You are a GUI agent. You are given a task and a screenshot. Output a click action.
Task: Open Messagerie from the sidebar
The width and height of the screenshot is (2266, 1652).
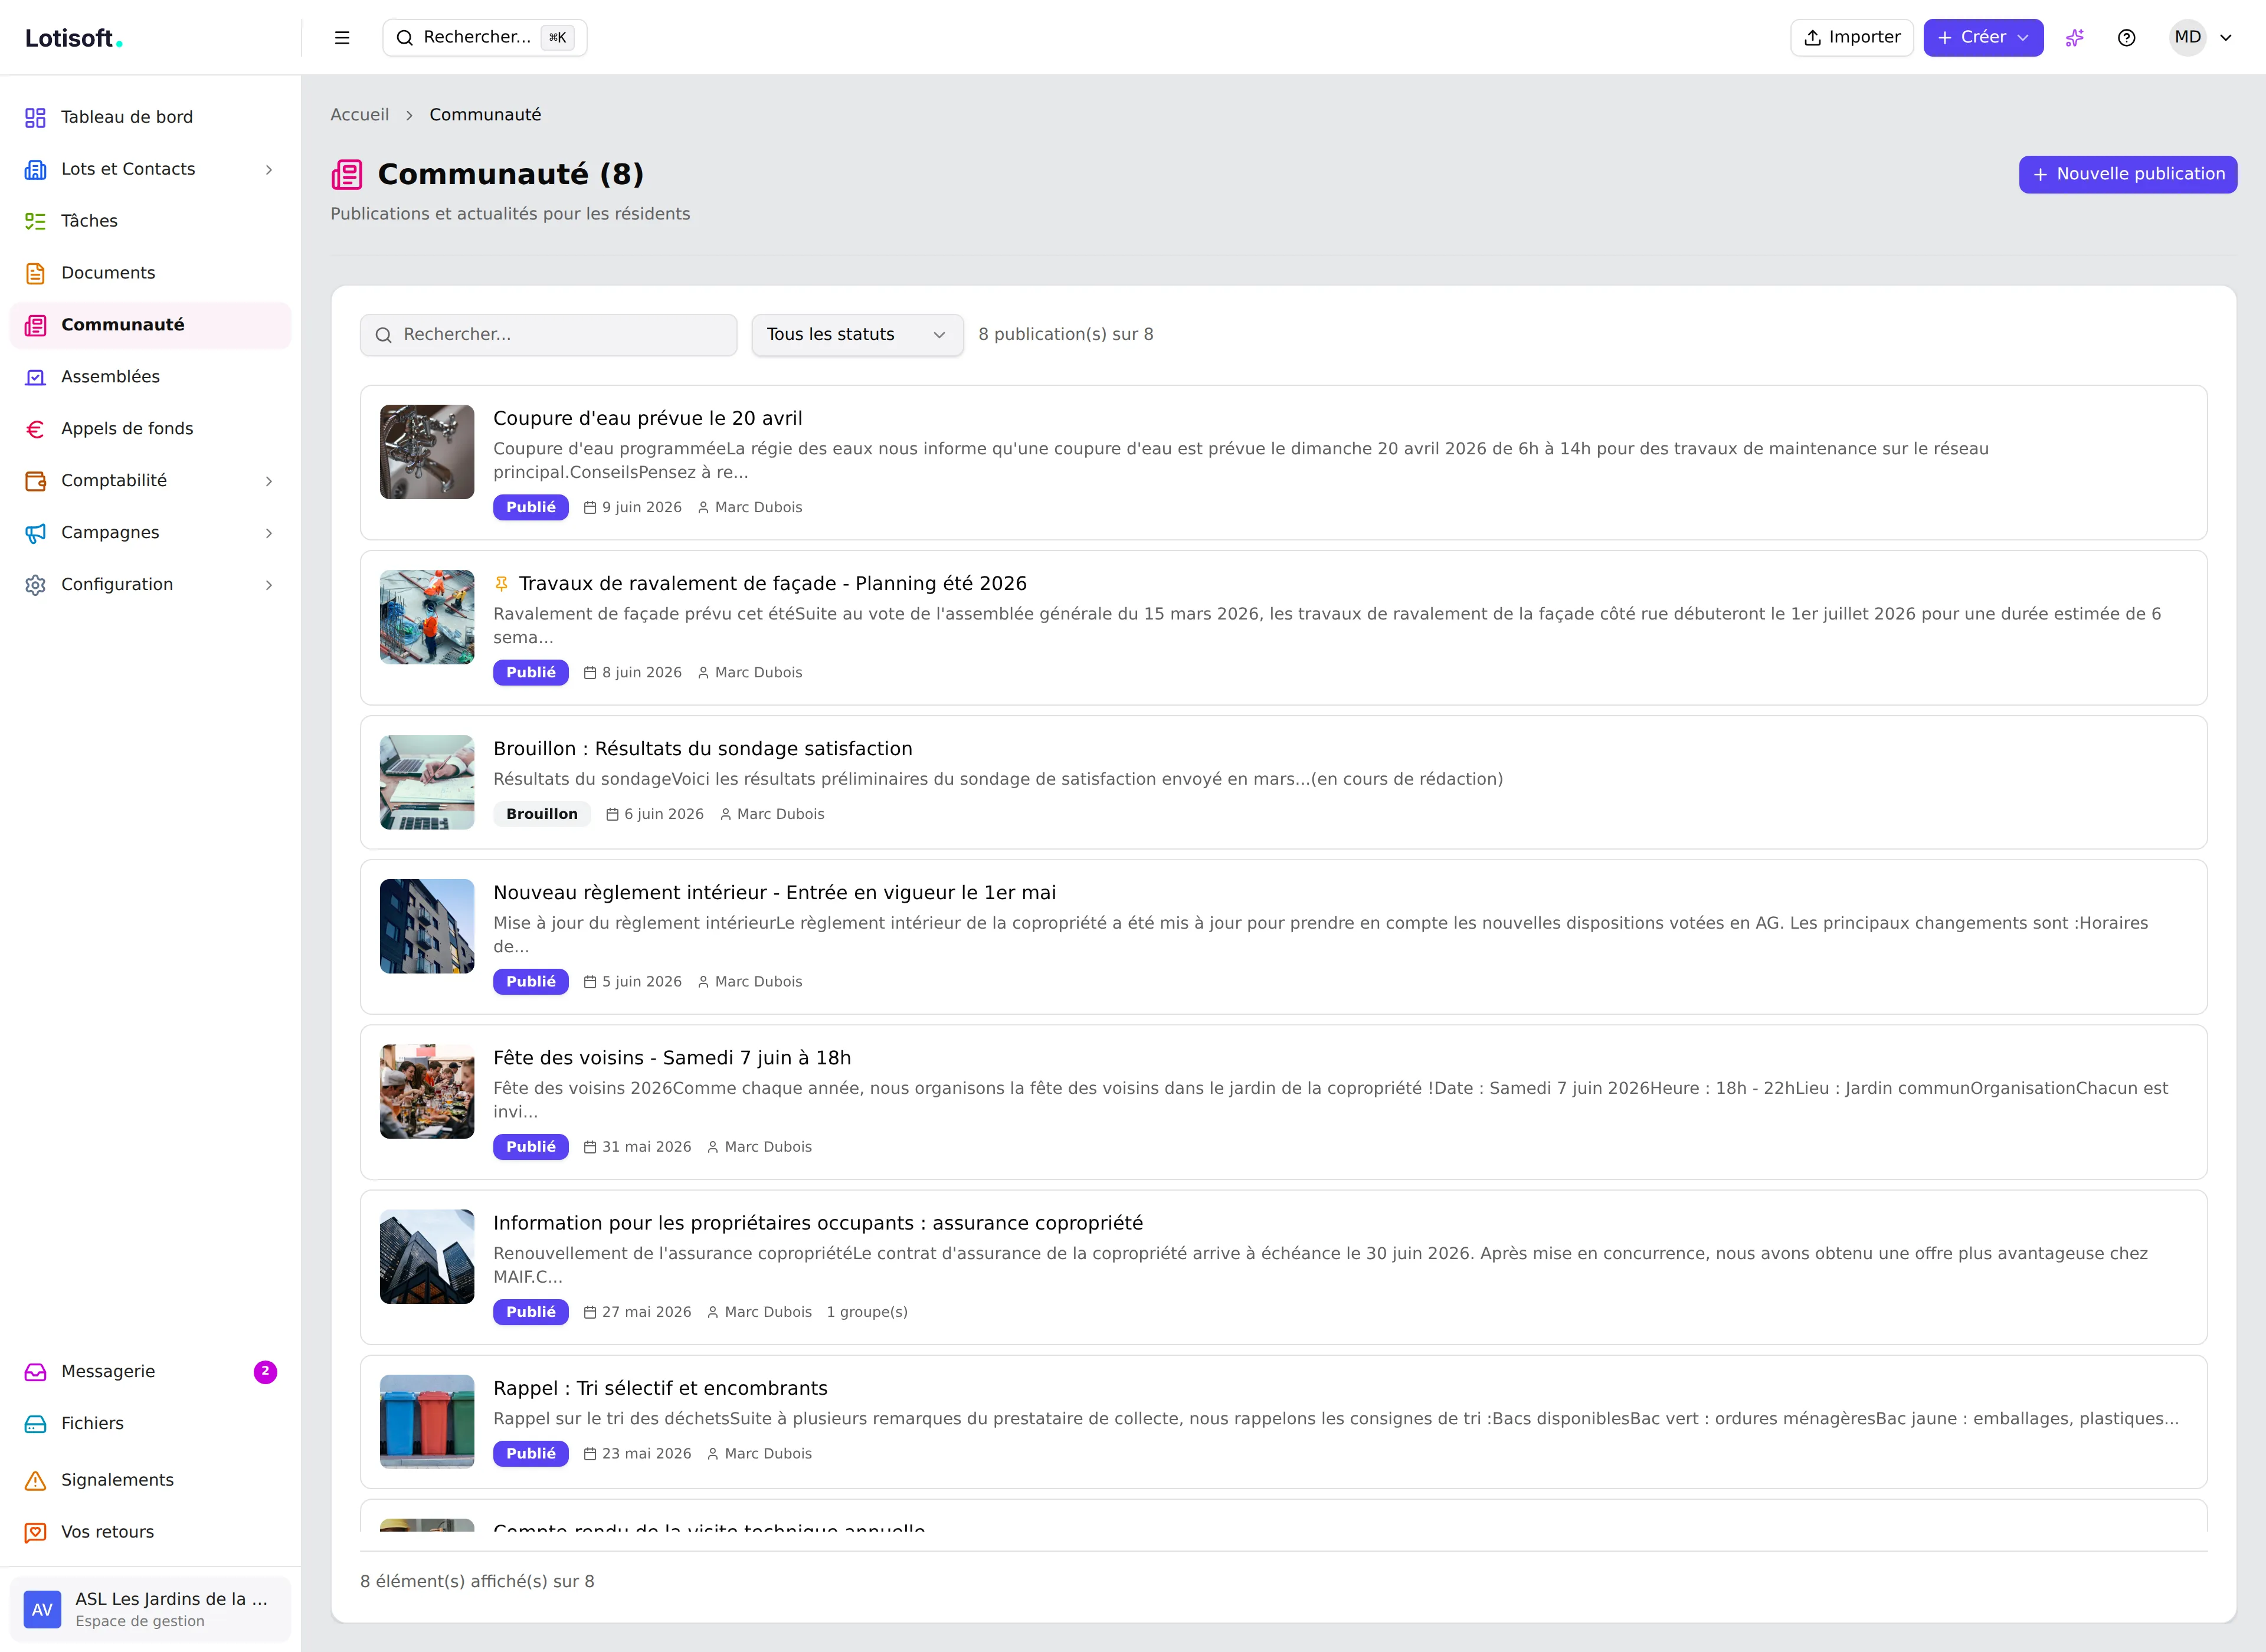click(x=150, y=1372)
